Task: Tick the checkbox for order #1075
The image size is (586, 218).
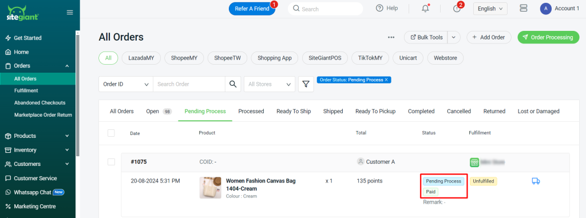Action: coord(111,162)
